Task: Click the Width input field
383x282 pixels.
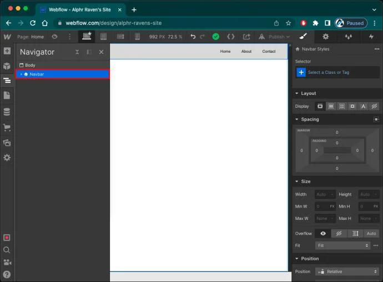Action: tap(325, 194)
